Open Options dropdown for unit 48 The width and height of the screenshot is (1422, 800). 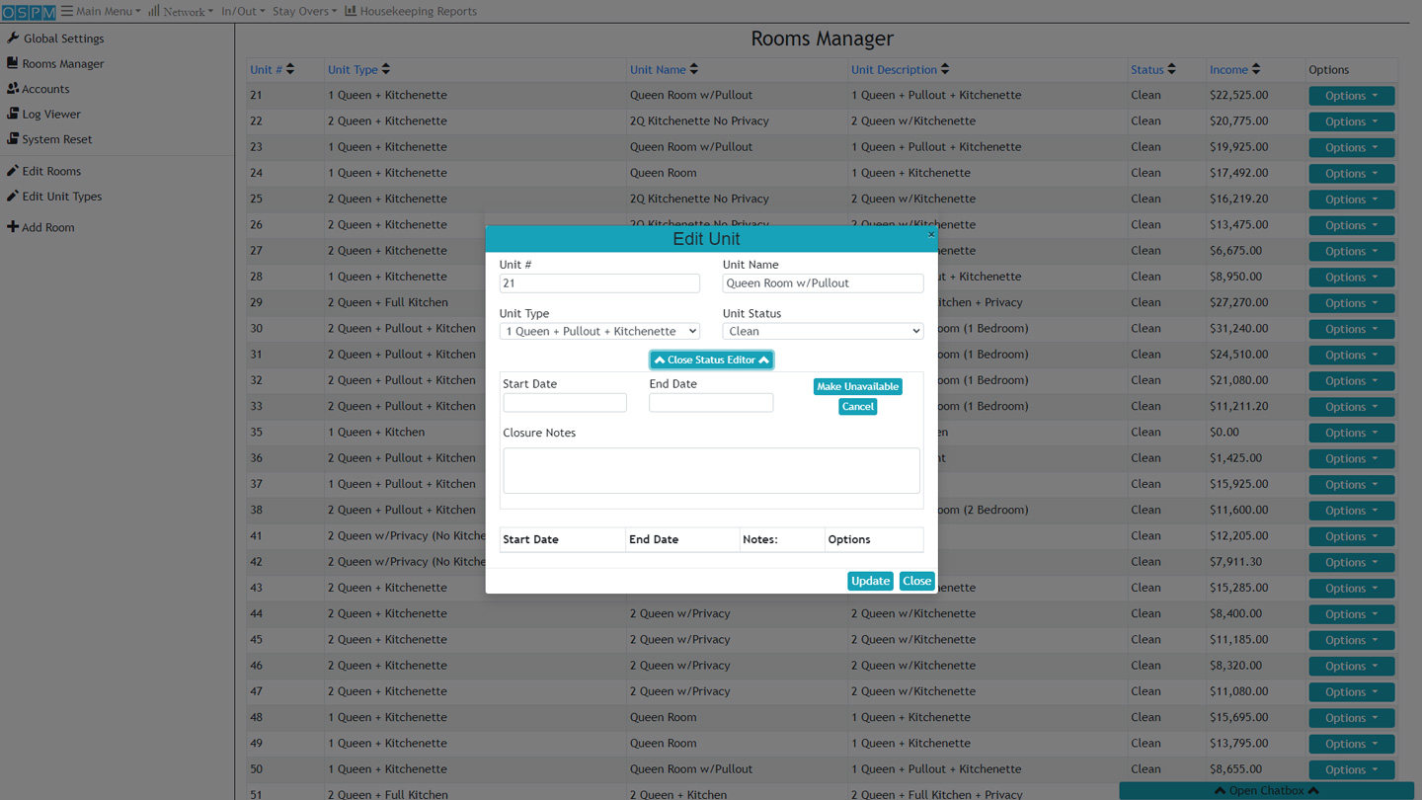click(x=1351, y=718)
